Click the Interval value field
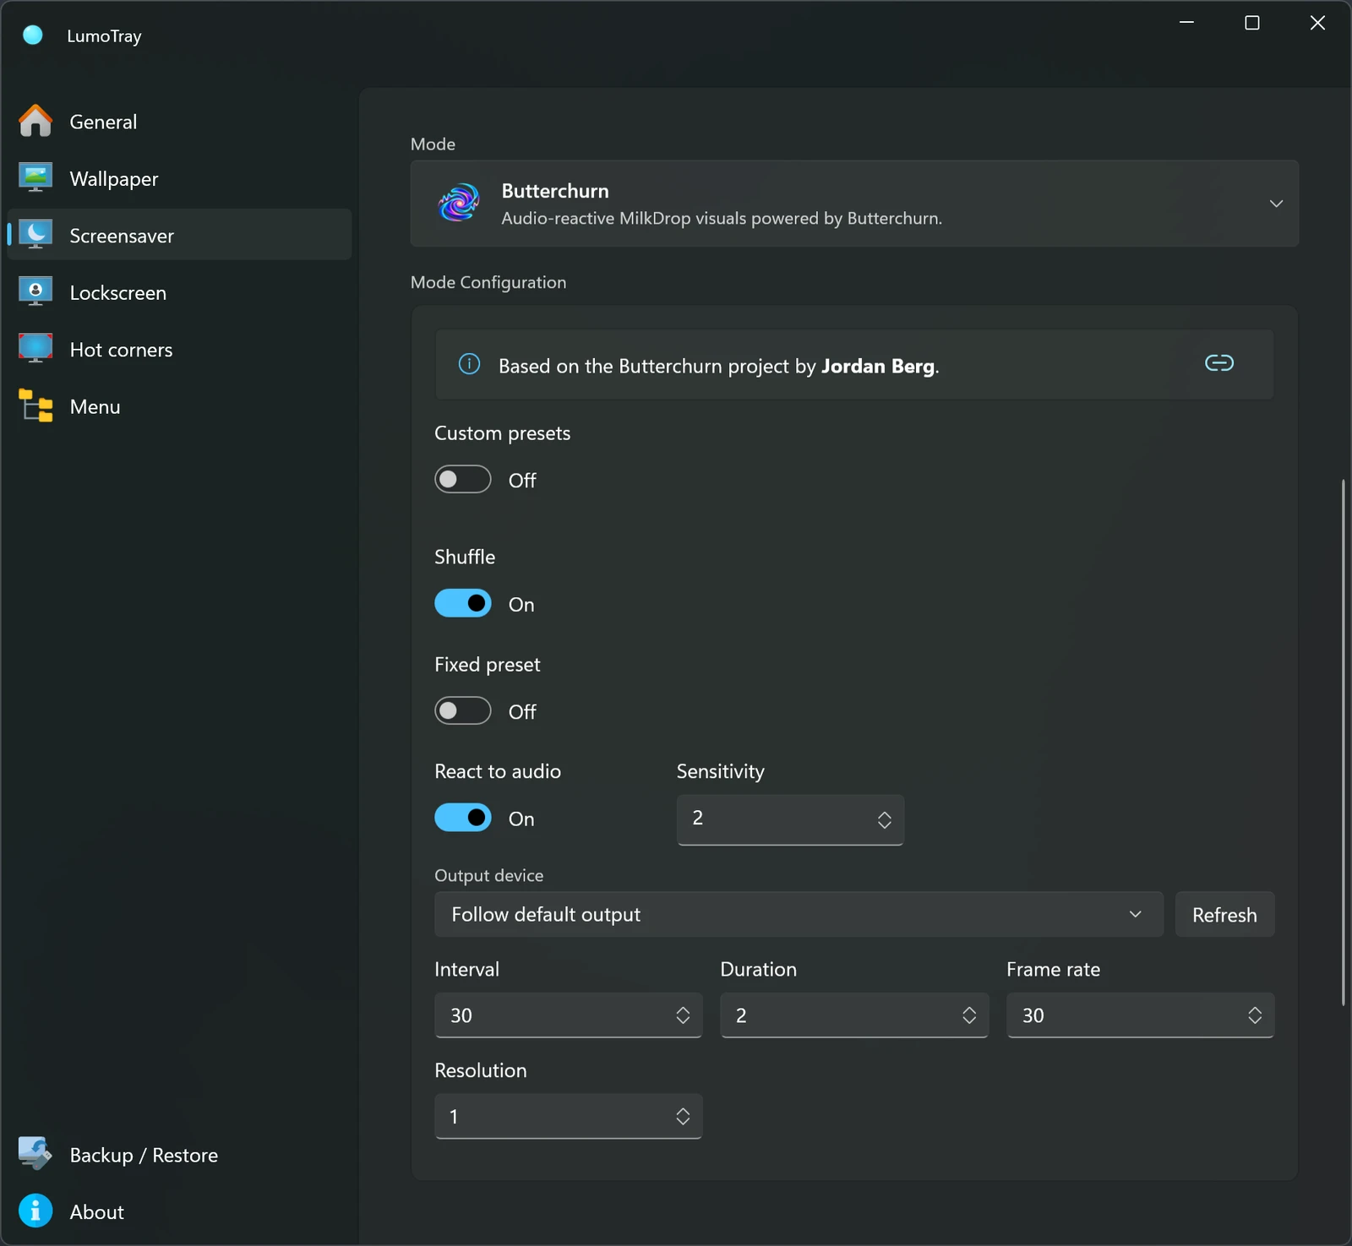 (x=568, y=1015)
